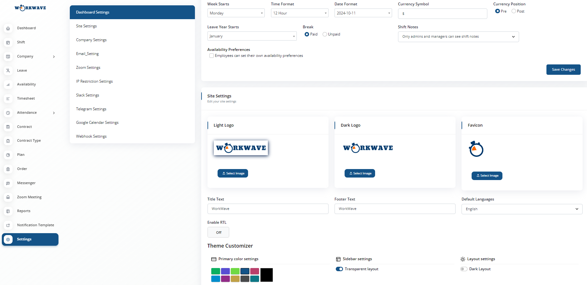Click the Attendance clock icon in sidebar
Screen dimensions: 587x285
[x=8, y=113]
